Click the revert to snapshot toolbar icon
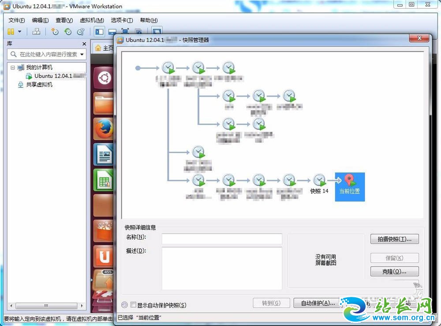This screenshot has height=326, width=441. [x=68, y=31]
